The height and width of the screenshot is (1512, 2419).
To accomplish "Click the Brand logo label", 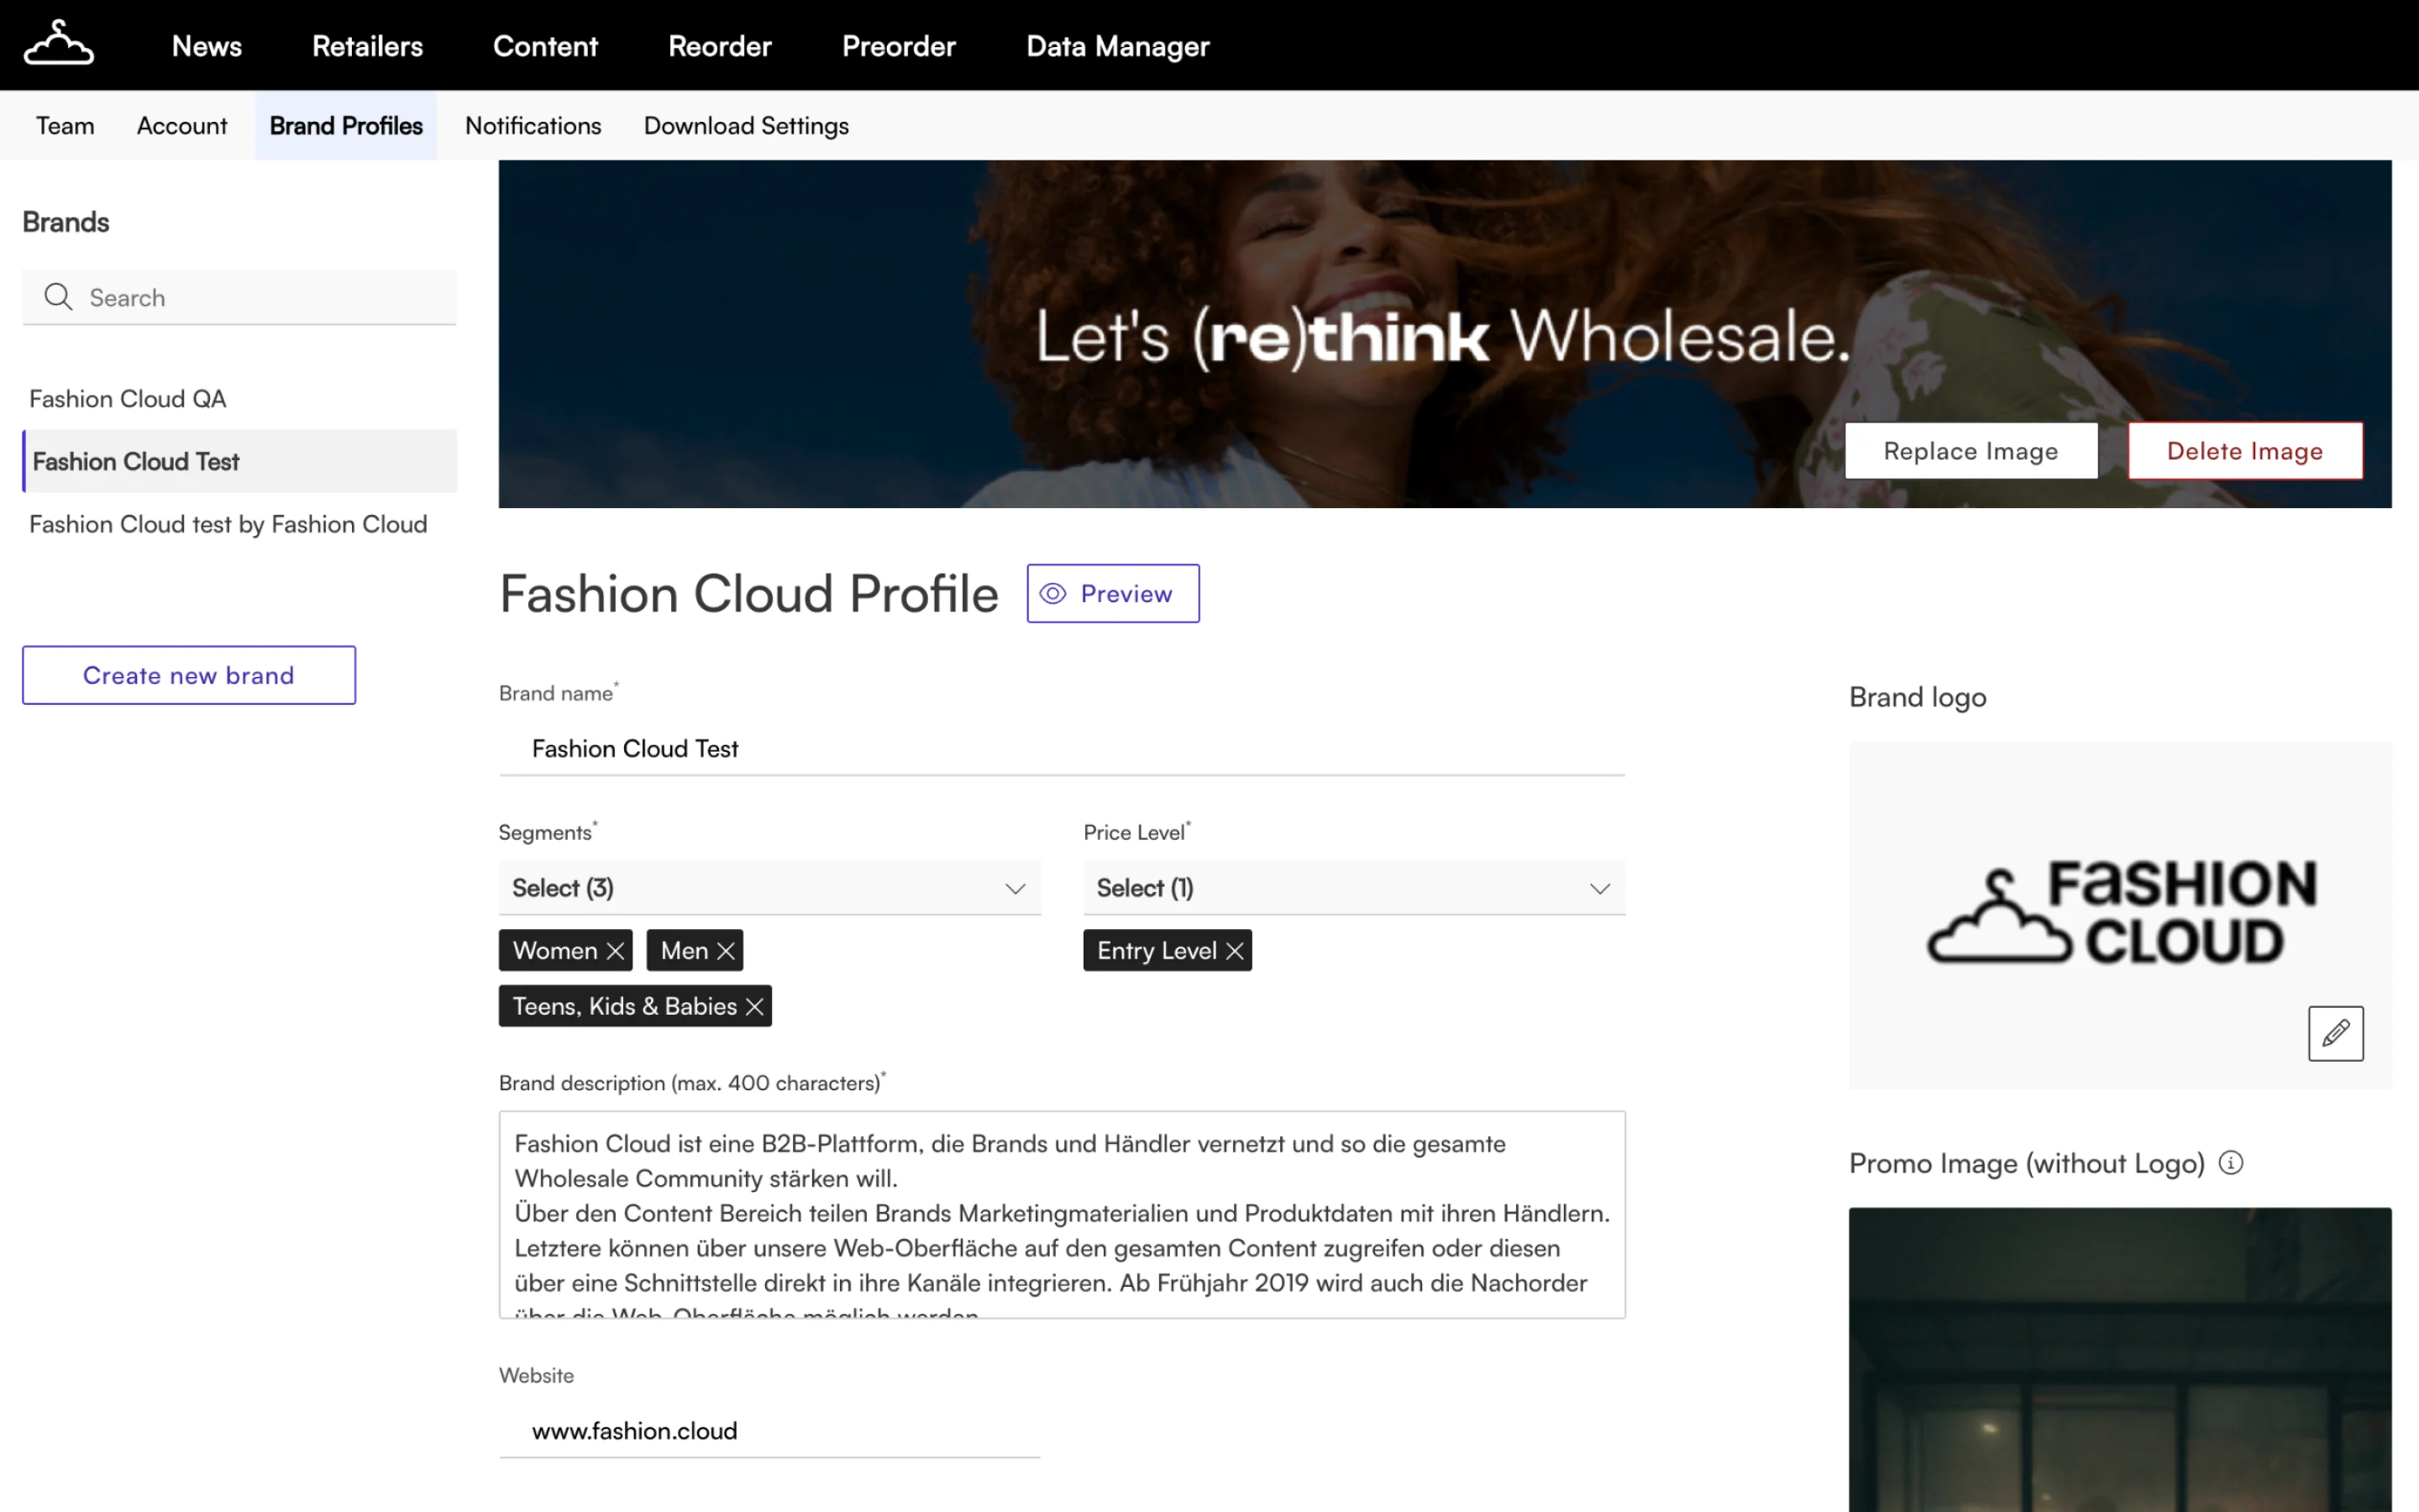I will [x=1918, y=697].
